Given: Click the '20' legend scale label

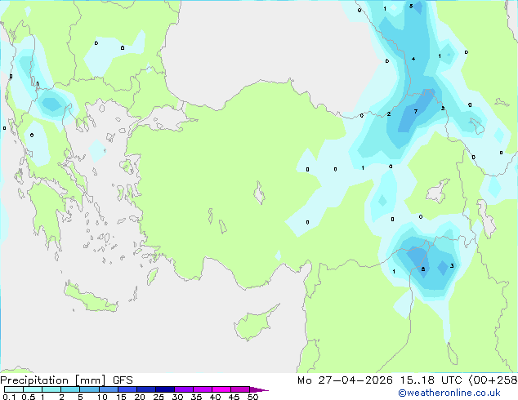Looking at the screenshot, I should pos(140,397).
